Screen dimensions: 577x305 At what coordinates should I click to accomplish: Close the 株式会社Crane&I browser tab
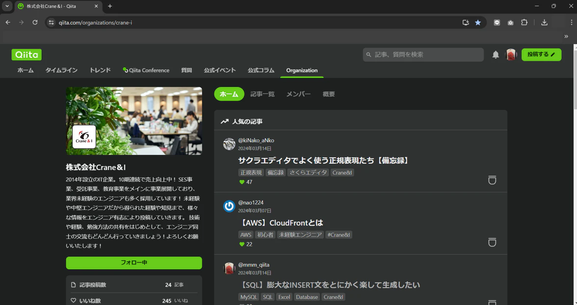96,6
